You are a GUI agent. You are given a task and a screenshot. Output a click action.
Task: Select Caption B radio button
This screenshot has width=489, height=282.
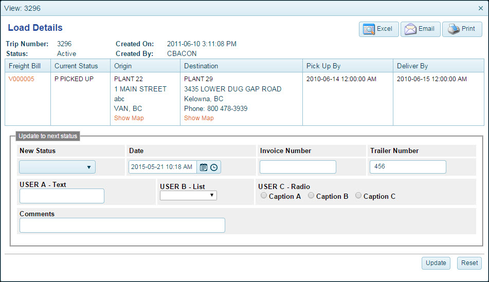tap(311, 195)
